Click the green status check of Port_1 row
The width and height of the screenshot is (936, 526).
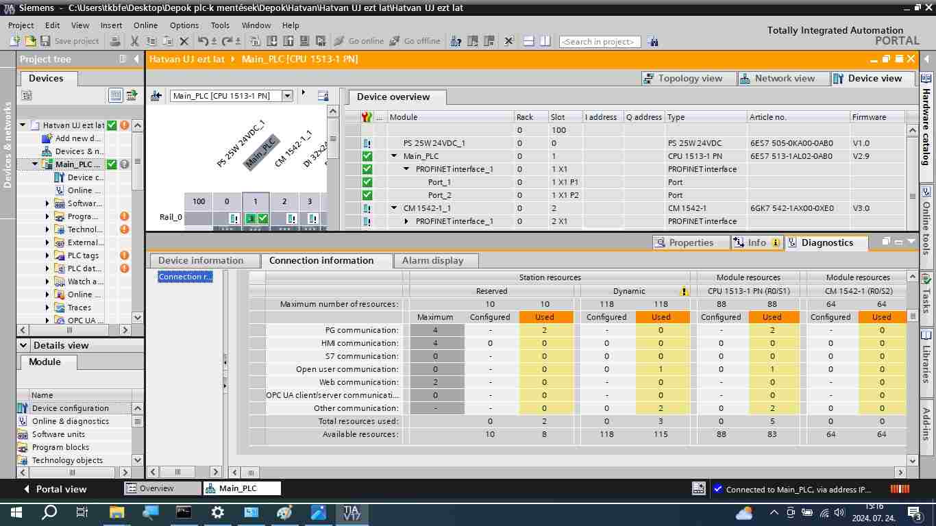(x=367, y=182)
